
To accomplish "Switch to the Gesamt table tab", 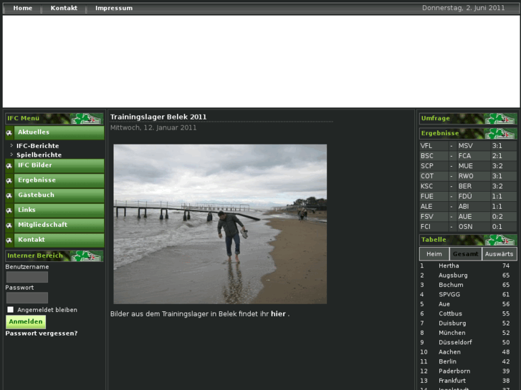I will 466,254.
